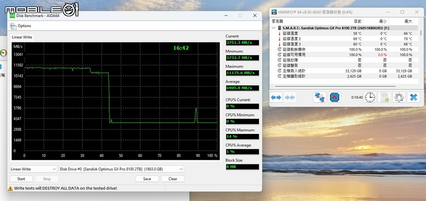Open the Options menu in AIDA64
The image size is (426, 201).
(x=24, y=26)
